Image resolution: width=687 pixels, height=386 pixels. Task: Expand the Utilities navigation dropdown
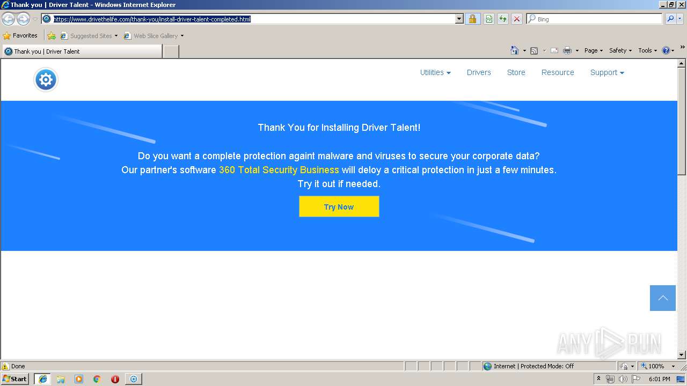[435, 72]
